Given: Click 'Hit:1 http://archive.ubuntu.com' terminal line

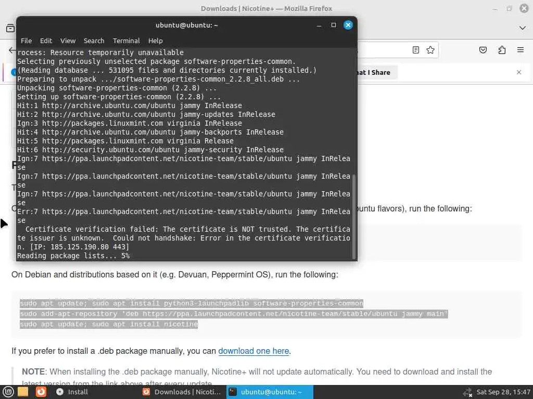Looking at the screenshot, I should (x=130, y=105).
